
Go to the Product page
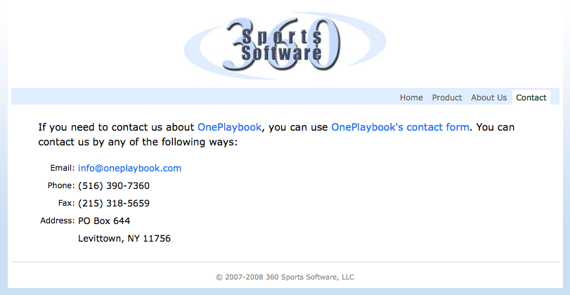click(x=447, y=98)
